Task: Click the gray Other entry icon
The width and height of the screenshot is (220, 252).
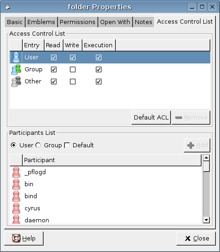Action: click(x=16, y=82)
